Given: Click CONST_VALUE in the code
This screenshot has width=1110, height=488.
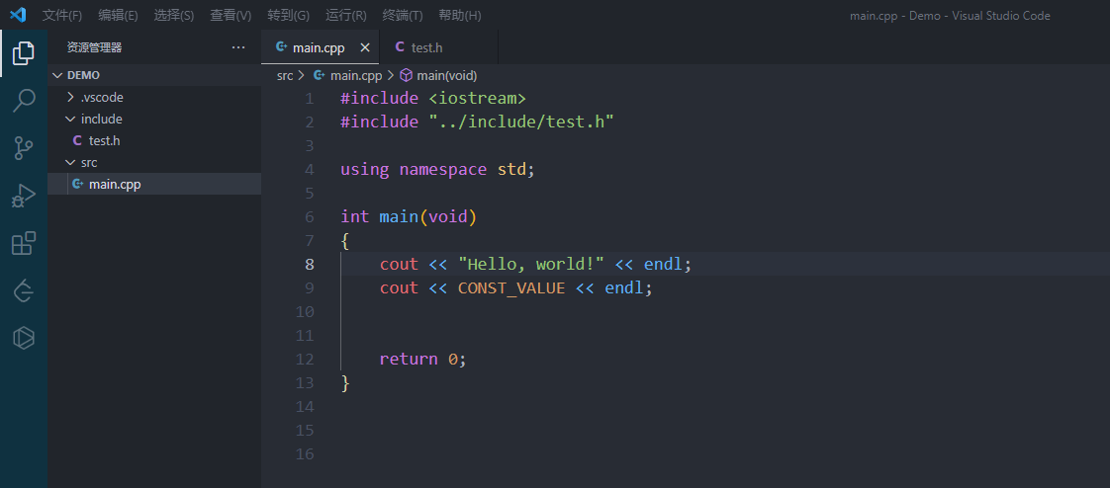Looking at the screenshot, I should click(511, 287).
